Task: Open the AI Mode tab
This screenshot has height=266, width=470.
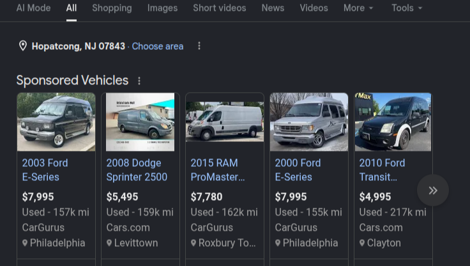Action: pos(33,8)
